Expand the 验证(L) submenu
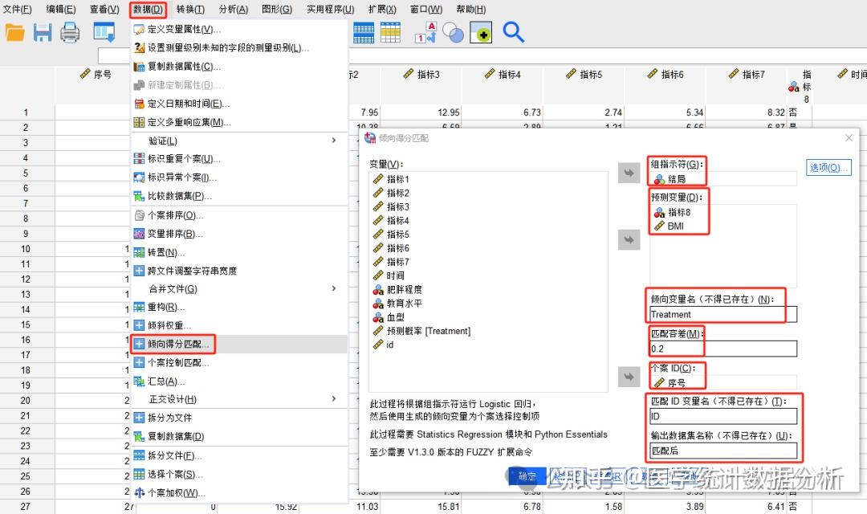Screen dimensions: 867x514 [x=161, y=140]
